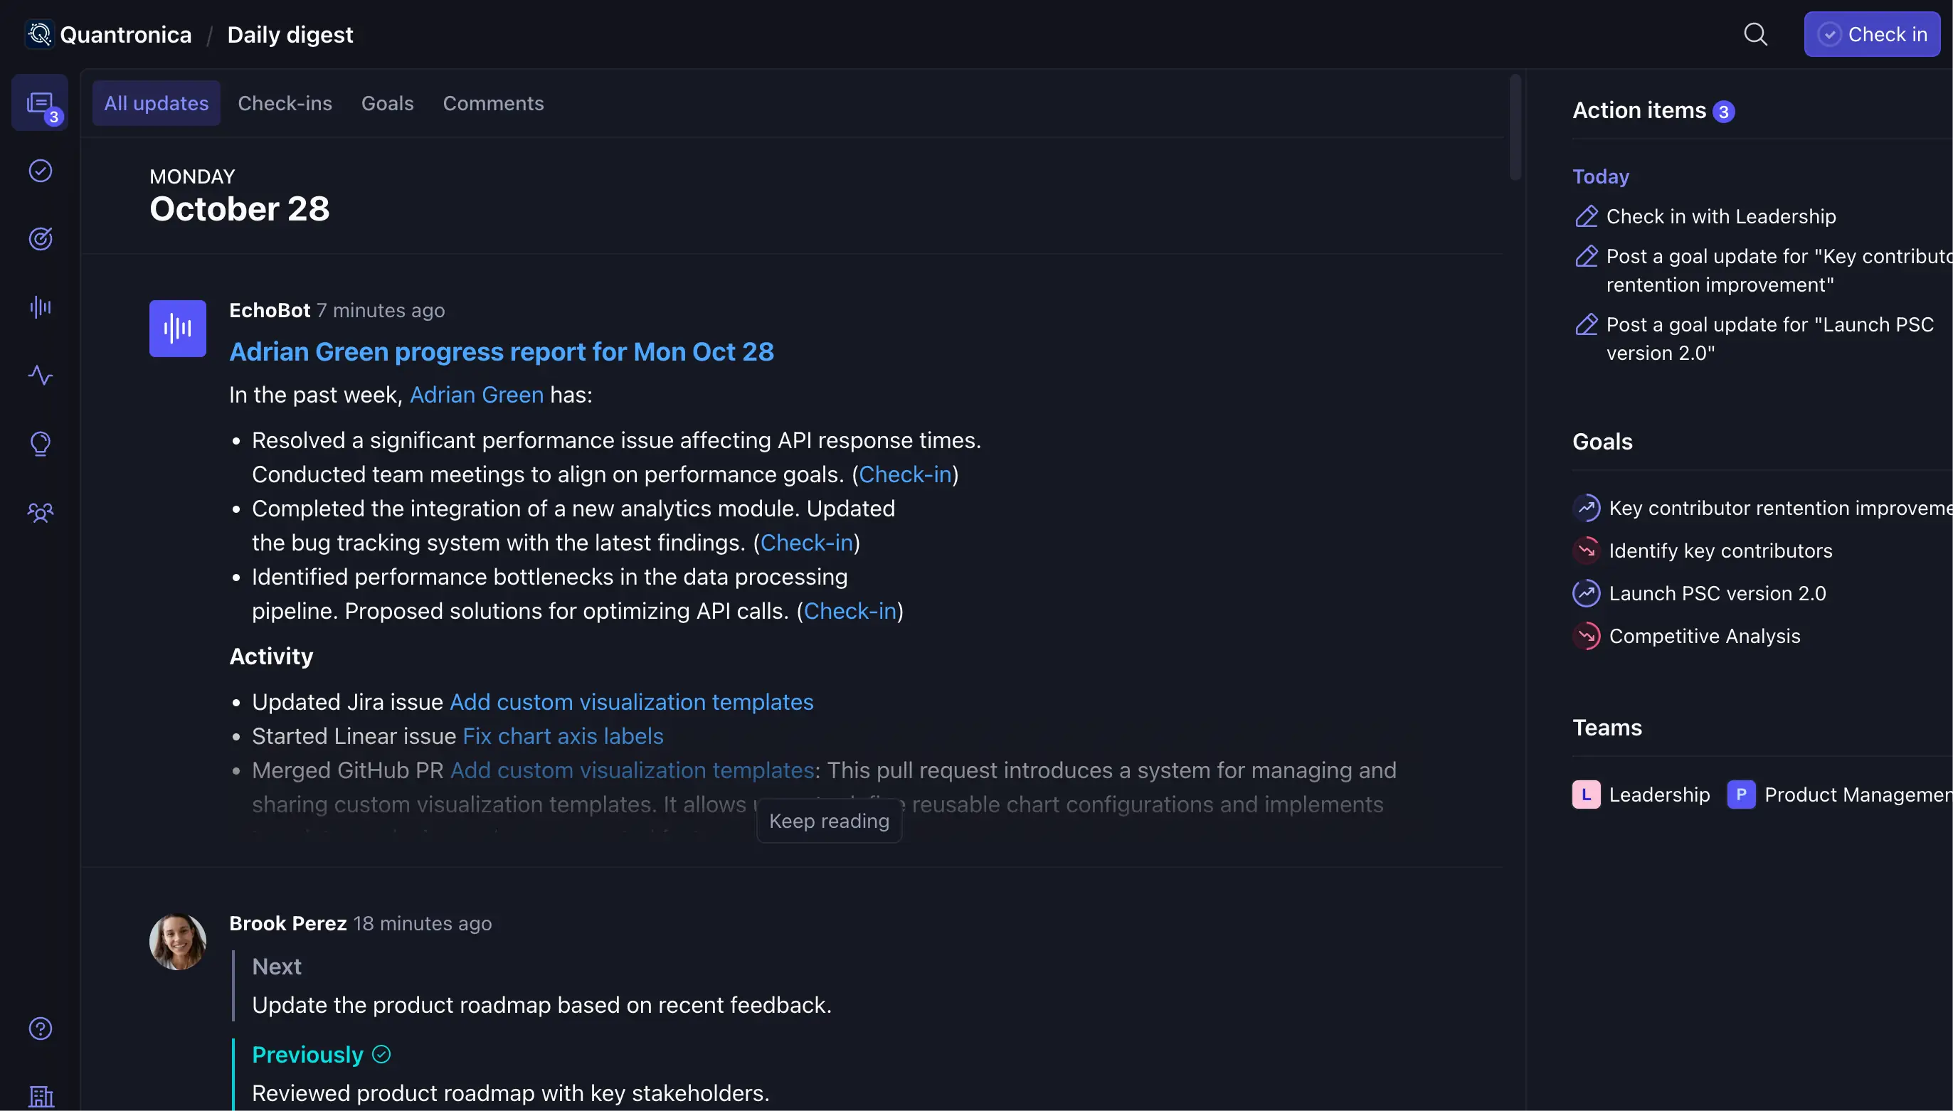
Task: Click the help question mark icon
Action: click(39, 1028)
